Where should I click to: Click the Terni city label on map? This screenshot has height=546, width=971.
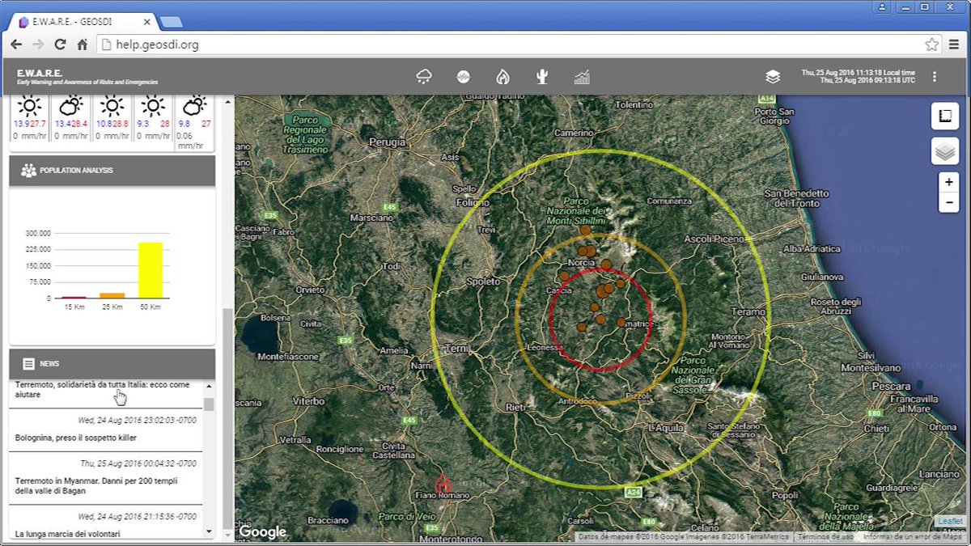pos(457,349)
